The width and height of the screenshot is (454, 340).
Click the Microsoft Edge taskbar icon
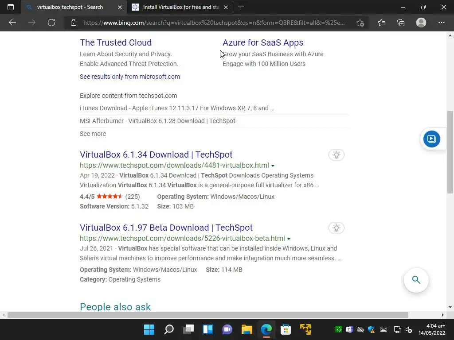(266, 329)
